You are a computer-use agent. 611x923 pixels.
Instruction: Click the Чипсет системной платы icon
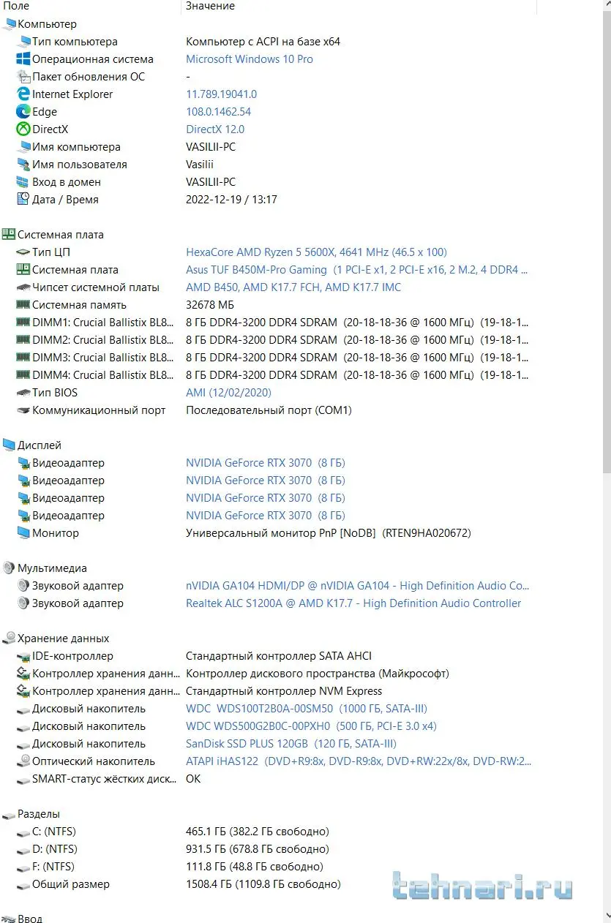23,287
